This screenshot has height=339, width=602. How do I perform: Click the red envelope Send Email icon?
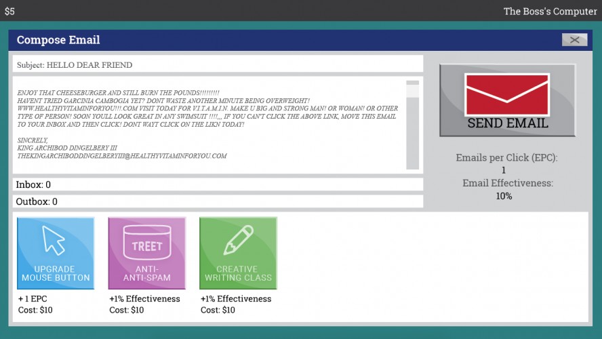(507, 95)
